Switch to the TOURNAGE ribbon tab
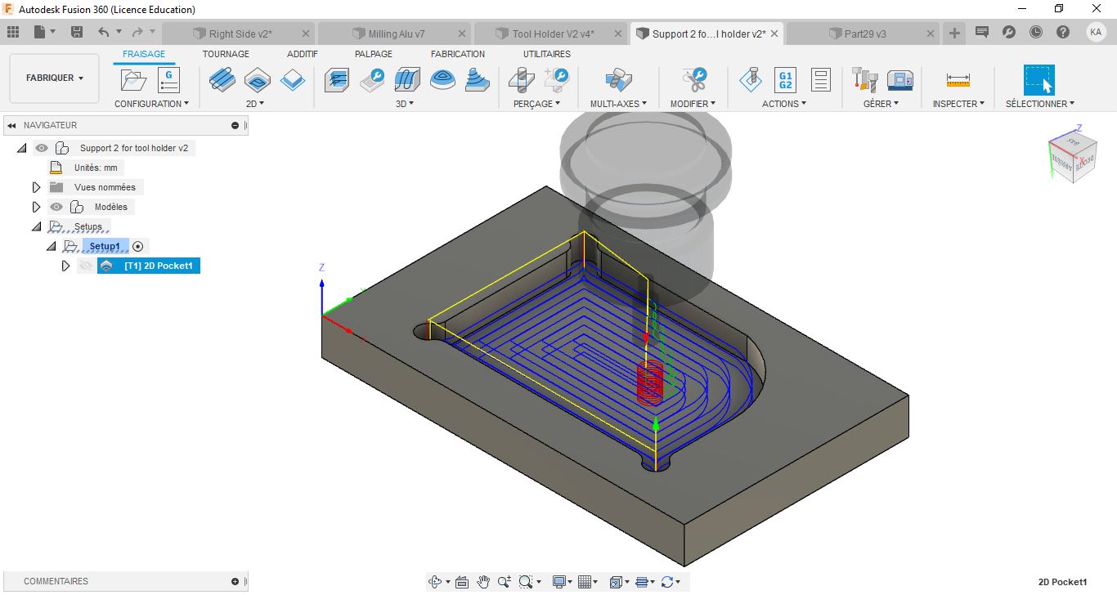This screenshot has width=1117, height=595. coord(226,54)
